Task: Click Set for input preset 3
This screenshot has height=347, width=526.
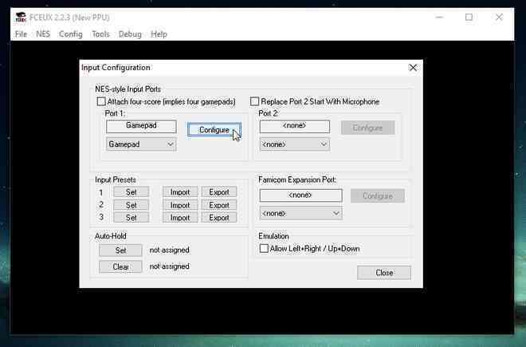Action: [x=131, y=218]
